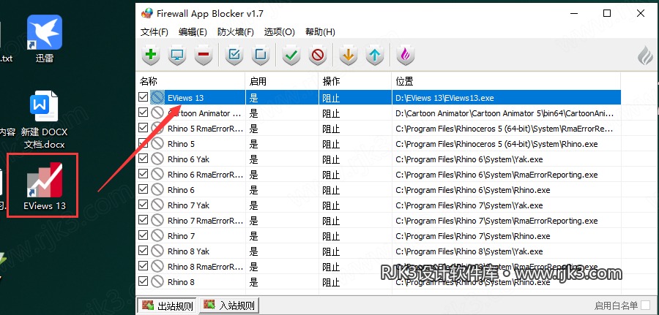Image resolution: width=659 pixels, height=315 pixels.
Task: Toggle the Rhino 5 RmaErrorR... checkbox
Action: pyautogui.click(x=144, y=128)
